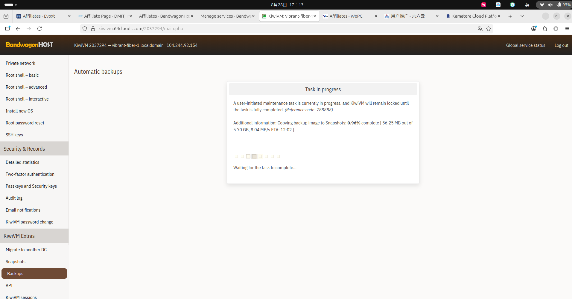Close the Affiliates - Evoxt tab
Screen dimensions: 572x299
(x=69, y=16)
